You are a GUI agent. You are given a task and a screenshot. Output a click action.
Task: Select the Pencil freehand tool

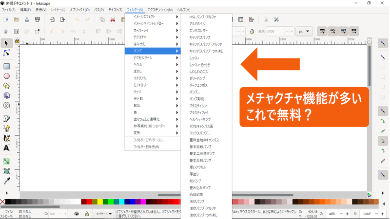[x=6, y=128]
